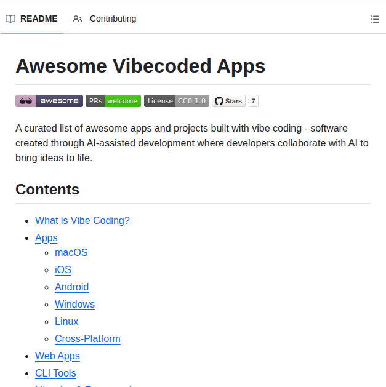Click the 'A curated list' description paragraph
The image size is (386, 387).
click(x=192, y=143)
